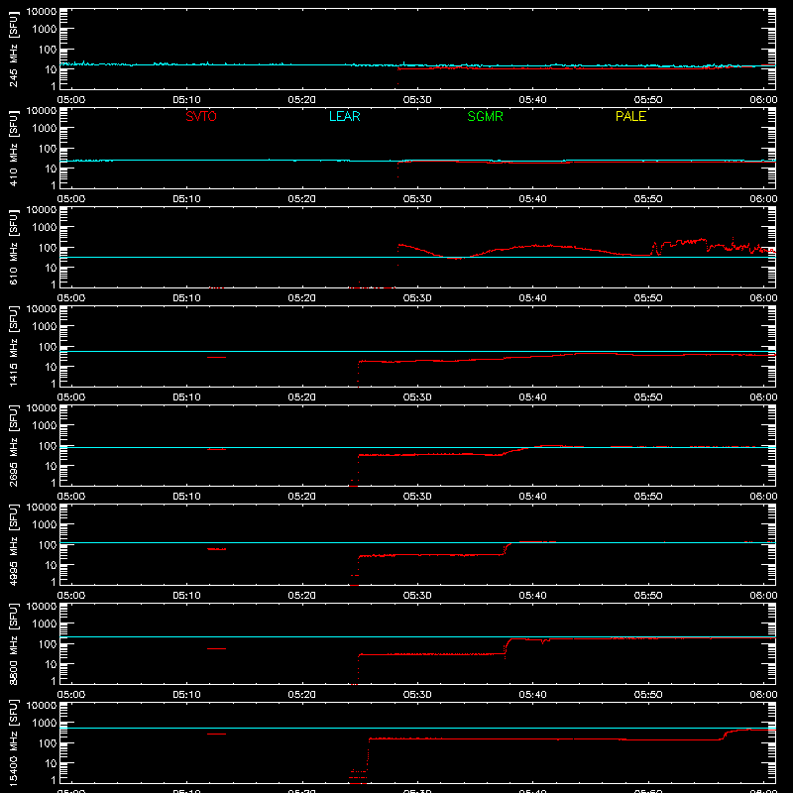The image size is (793, 793).
Task: Click 05:20 time label below 4995 MHz plot
Action: [x=302, y=596]
